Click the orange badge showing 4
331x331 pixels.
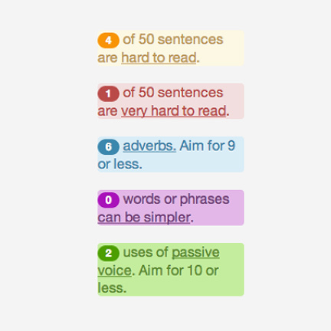click(108, 41)
